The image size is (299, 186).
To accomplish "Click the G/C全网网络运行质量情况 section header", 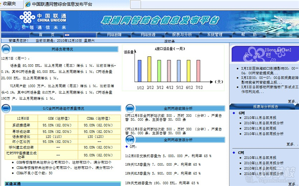I will tap(66, 109).
